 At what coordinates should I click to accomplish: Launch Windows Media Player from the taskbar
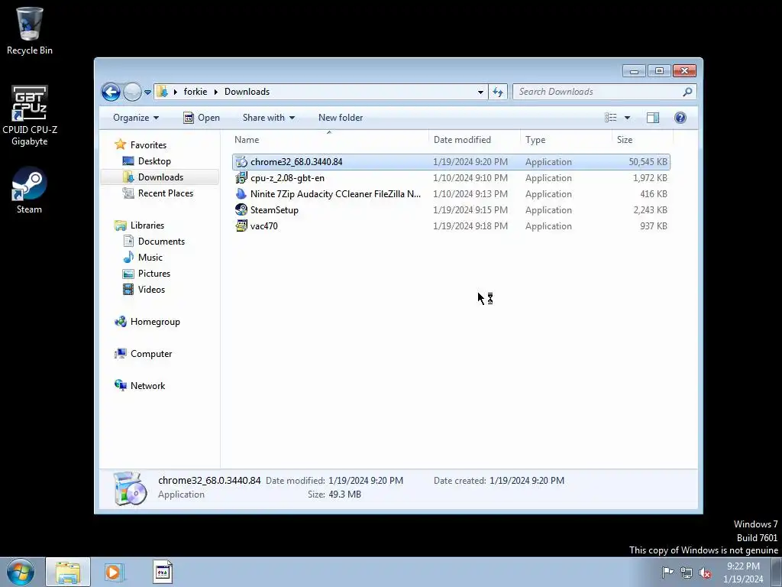click(113, 572)
